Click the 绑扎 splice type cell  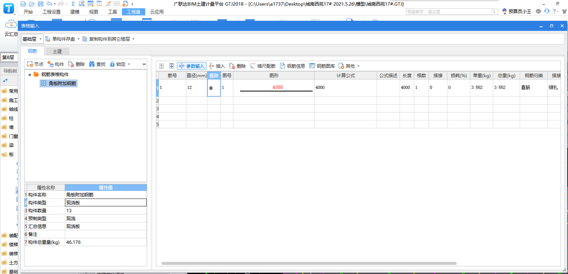click(x=554, y=88)
